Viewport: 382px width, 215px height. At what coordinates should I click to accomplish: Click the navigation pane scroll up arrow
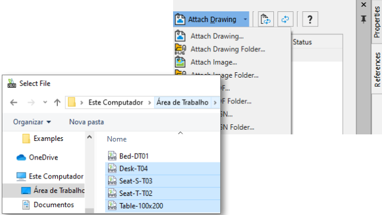click(90, 137)
